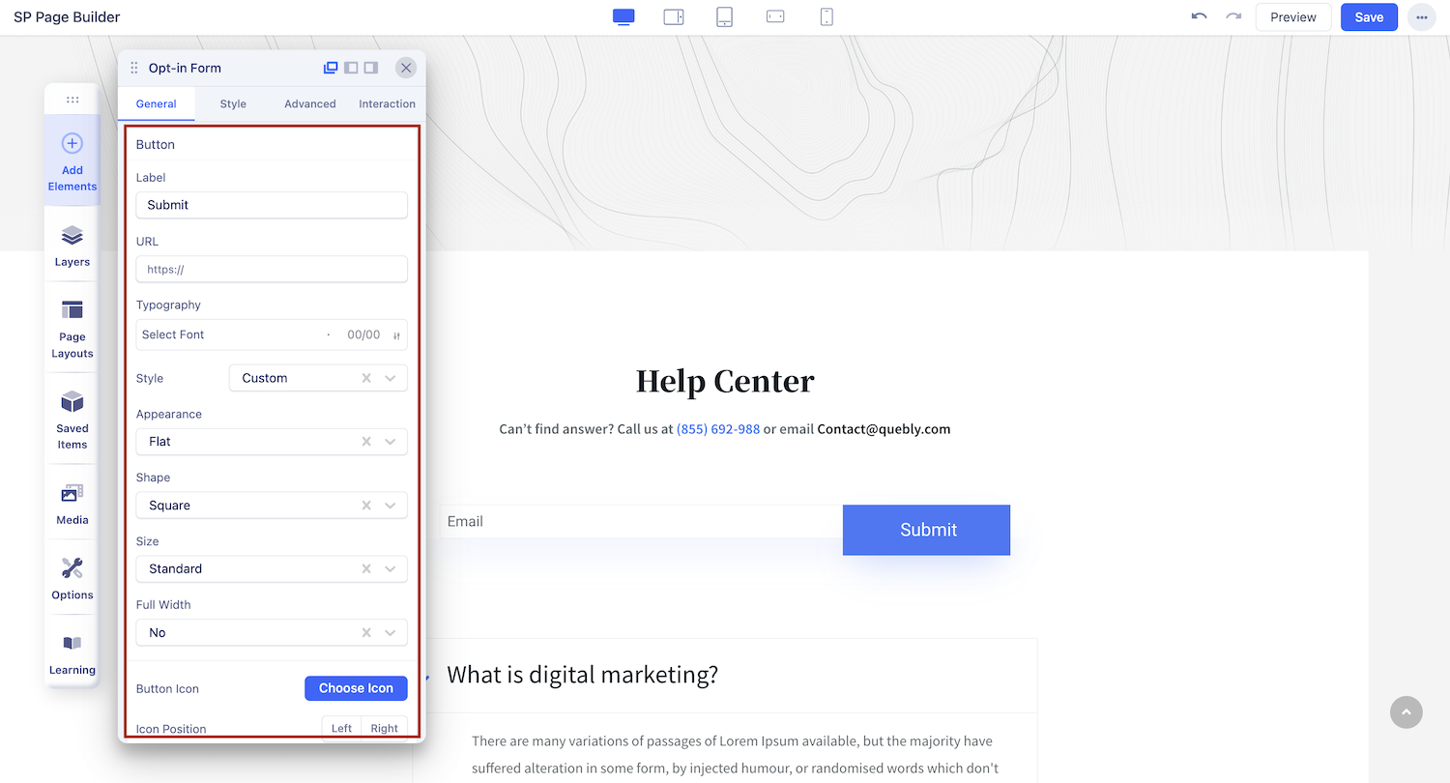This screenshot has height=783, width=1450.
Task: Click the blue Save button
Action: click(1369, 17)
